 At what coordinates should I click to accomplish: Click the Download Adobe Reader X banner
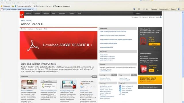pos(58,45)
